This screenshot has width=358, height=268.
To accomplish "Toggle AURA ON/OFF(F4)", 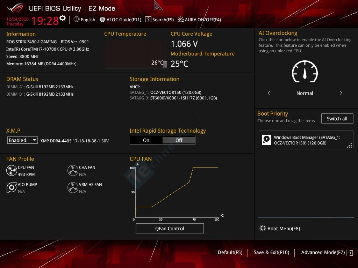I will pos(199,20).
